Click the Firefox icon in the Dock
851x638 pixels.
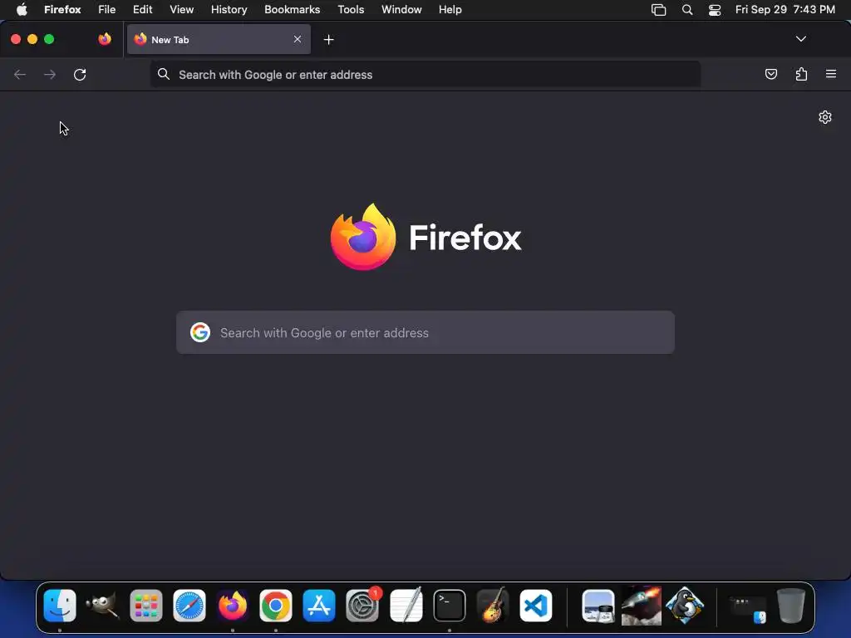pyautogui.click(x=233, y=606)
